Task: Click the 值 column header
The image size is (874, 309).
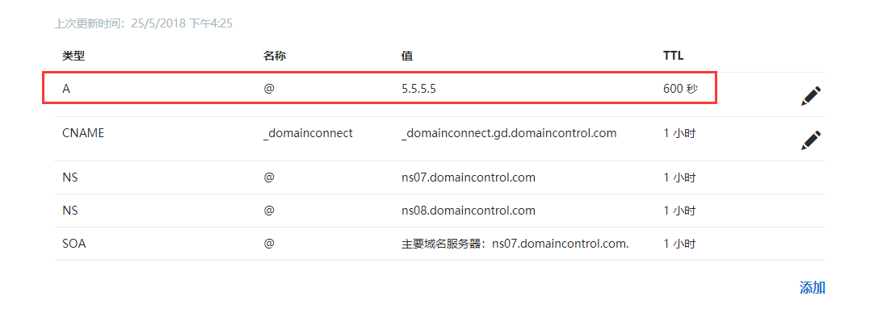Action: coord(407,56)
